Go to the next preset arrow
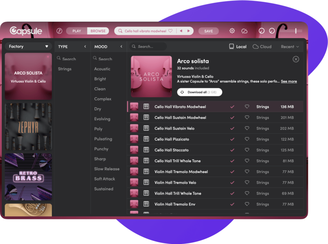The image size is (328, 244). point(189,31)
